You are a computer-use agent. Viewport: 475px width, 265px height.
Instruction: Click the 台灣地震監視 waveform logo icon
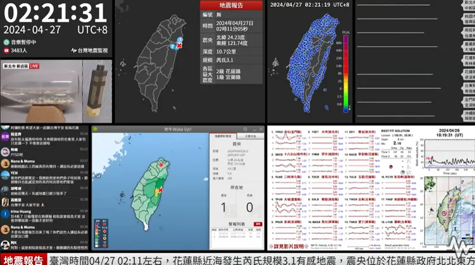click(73, 51)
